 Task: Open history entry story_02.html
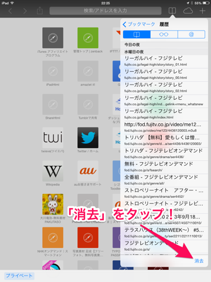click(x=164, y=88)
